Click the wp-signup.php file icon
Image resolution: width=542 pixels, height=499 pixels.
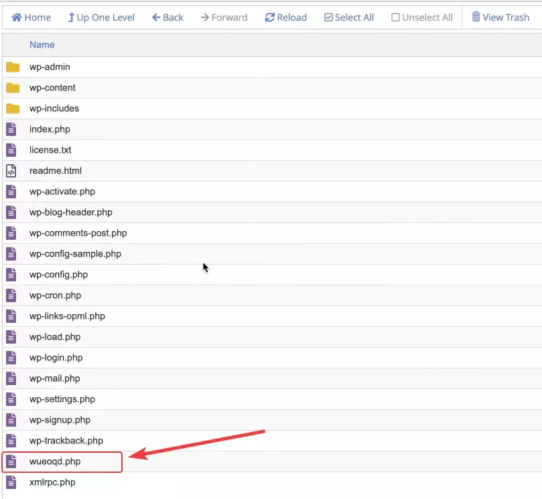11,420
